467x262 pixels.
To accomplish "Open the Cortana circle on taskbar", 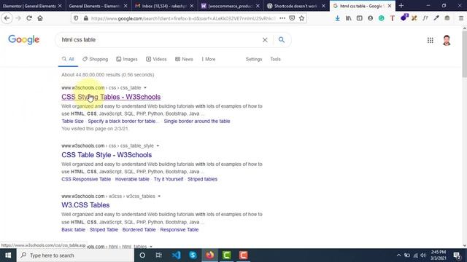I will pos(142,255).
